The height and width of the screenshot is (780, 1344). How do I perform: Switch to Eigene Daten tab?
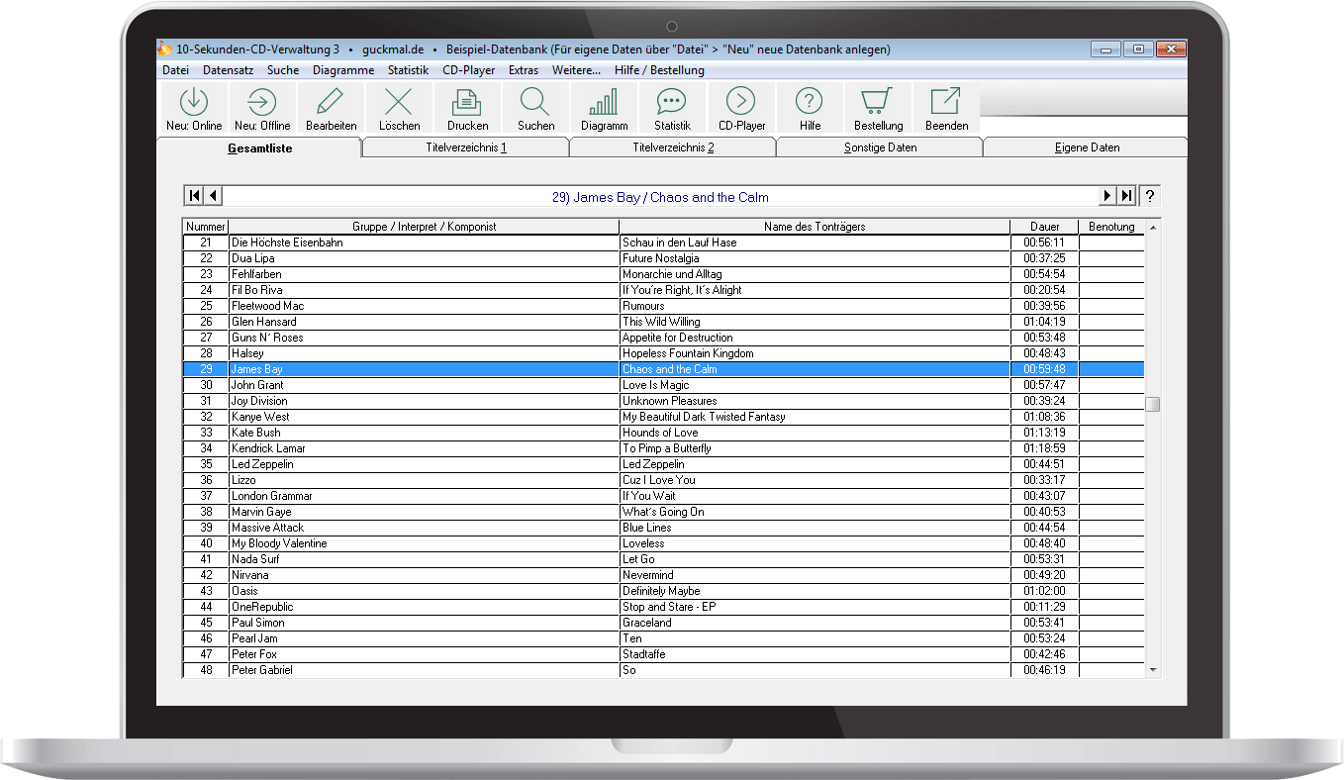pyautogui.click(x=1086, y=147)
